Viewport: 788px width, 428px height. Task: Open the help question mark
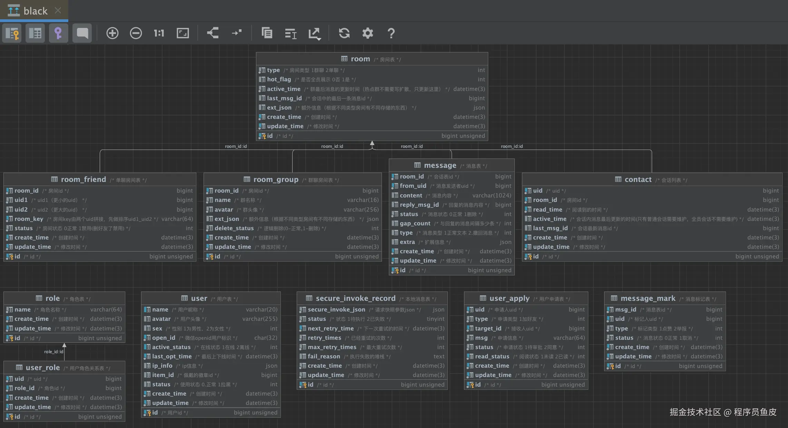[391, 33]
